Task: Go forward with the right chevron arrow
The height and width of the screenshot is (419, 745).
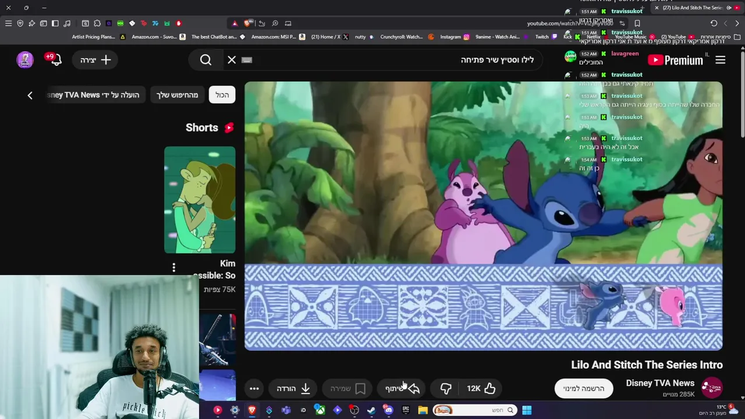Action: click(x=737, y=23)
